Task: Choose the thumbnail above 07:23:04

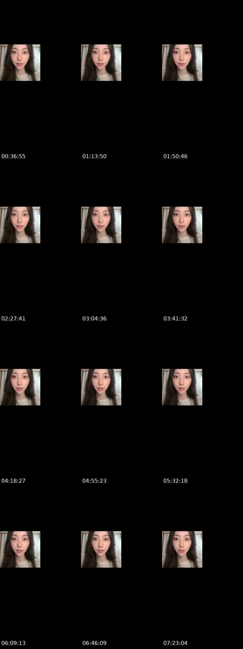Action: coord(182,549)
